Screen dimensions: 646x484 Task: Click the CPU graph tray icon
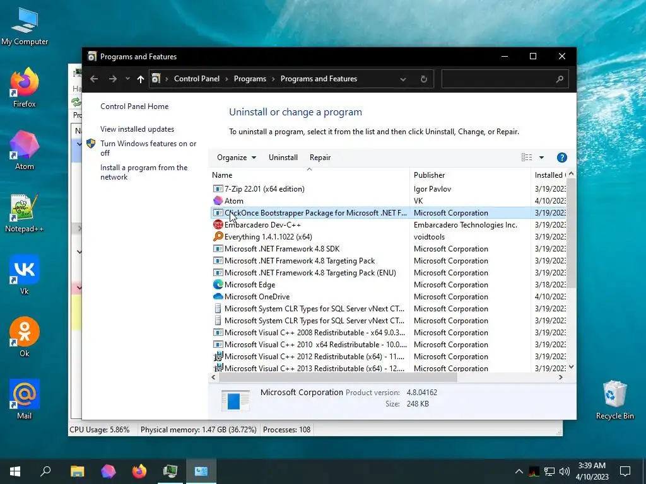pos(534,471)
